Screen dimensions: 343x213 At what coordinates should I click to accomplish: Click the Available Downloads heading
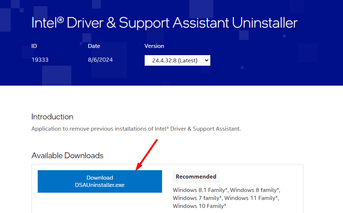point(67,156)
